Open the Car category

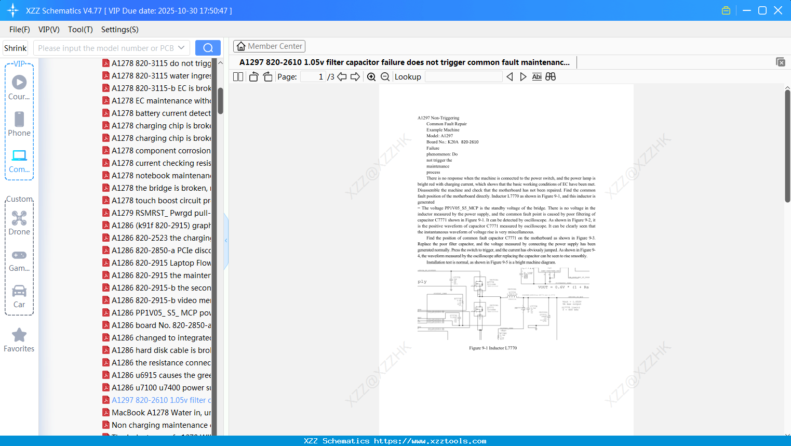tap(19, 296)
